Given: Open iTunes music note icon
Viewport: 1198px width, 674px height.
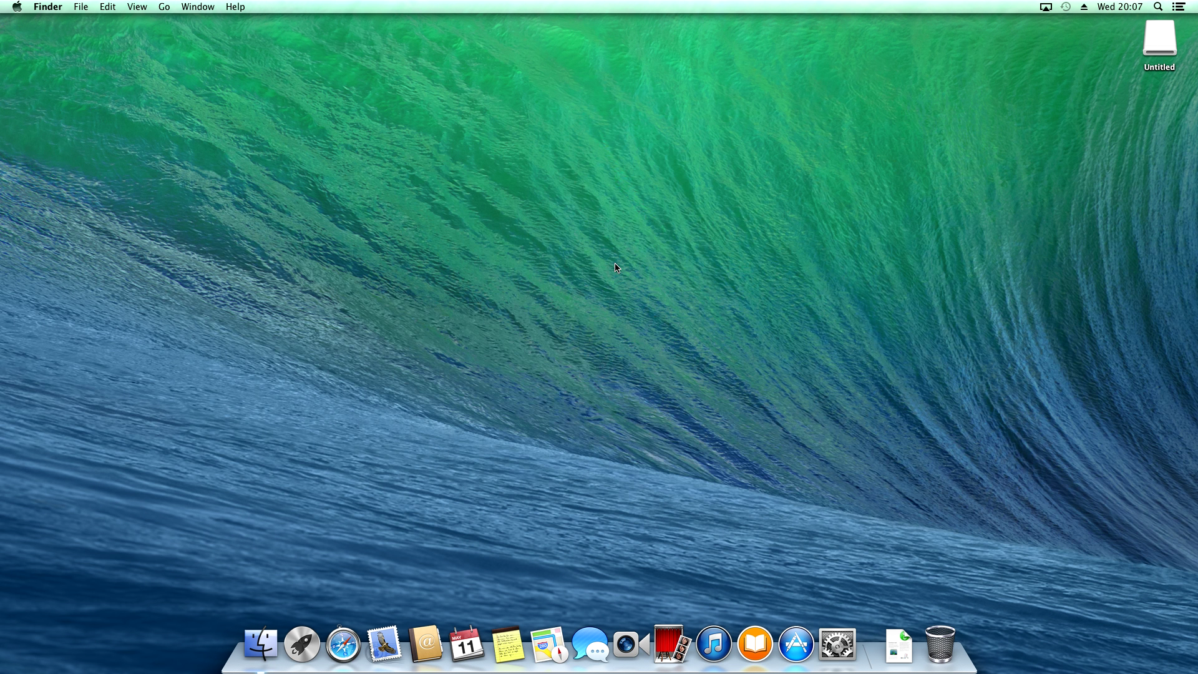Looking at the screenshot, I should [713, 644].
